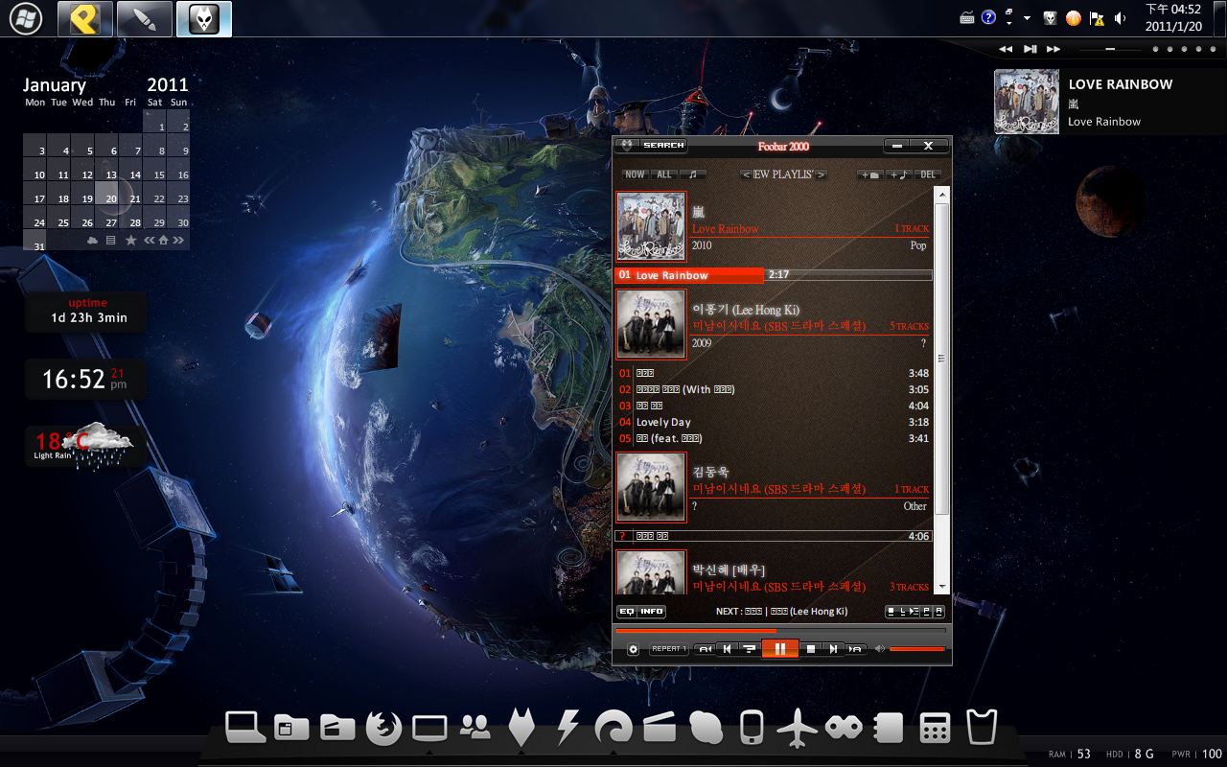This screenshot has width=1227, height=767.
Task: Select the playlist layout mode button
Action: [914, 612]
